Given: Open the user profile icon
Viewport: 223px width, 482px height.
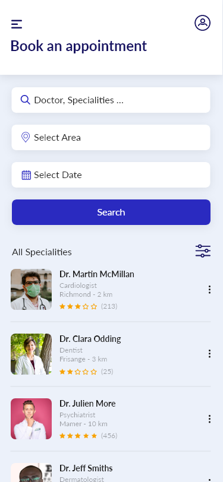Looking at the screenshot, I should point(202,23).
